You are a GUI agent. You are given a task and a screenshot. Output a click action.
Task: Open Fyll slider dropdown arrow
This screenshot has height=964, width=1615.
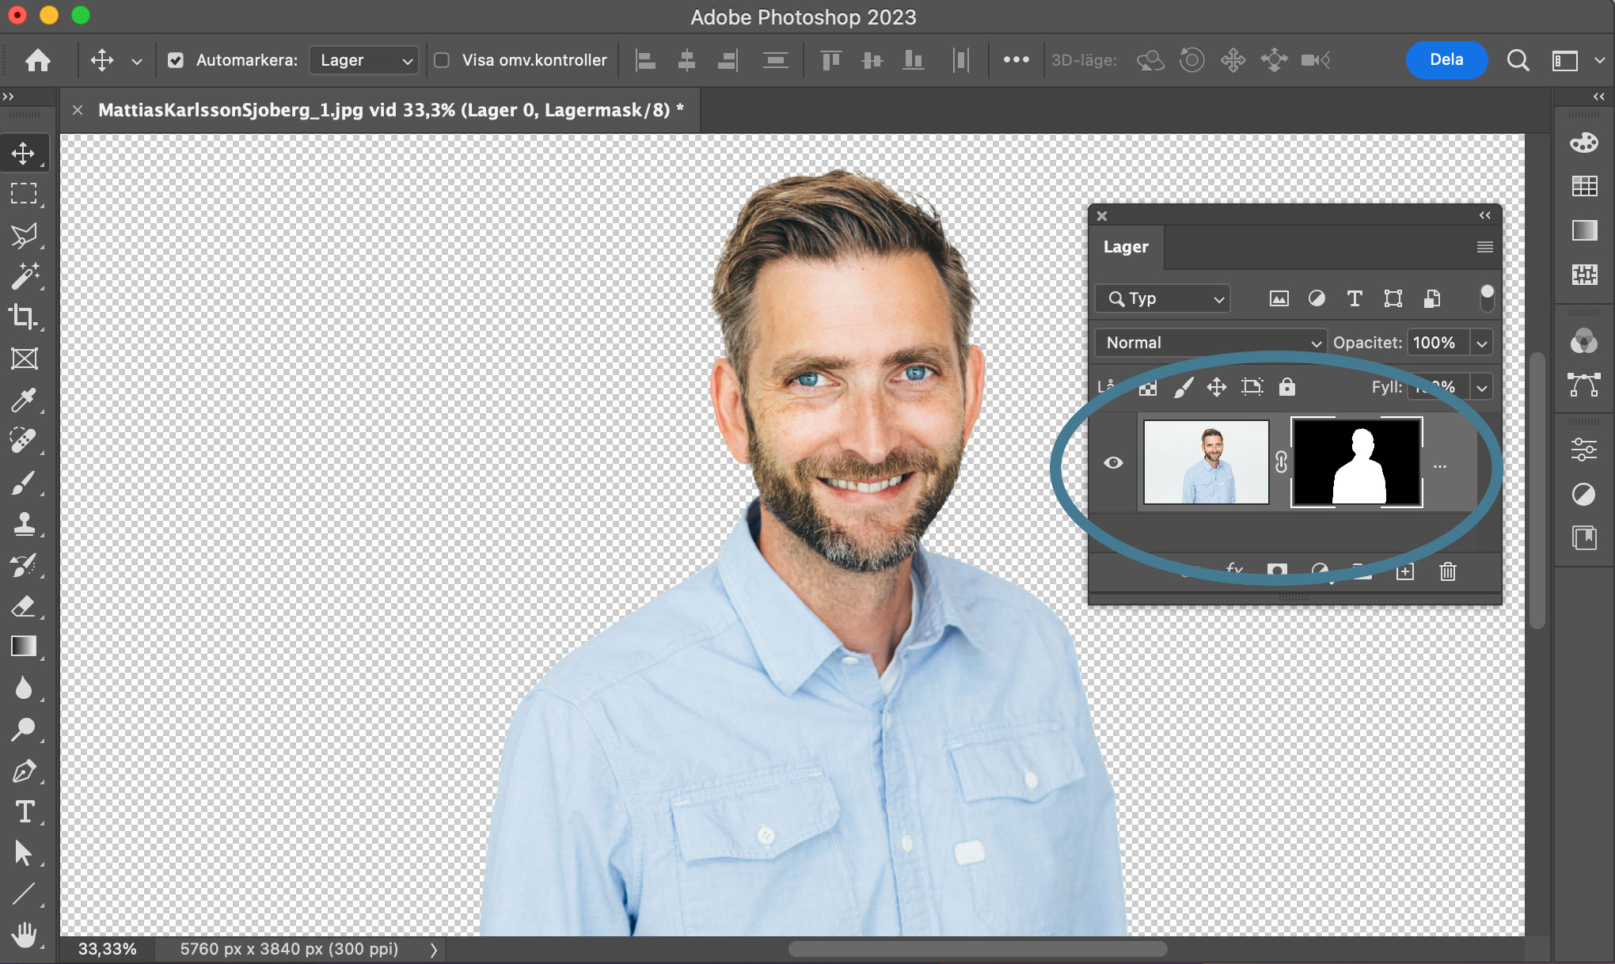(x=1481, y=387)
